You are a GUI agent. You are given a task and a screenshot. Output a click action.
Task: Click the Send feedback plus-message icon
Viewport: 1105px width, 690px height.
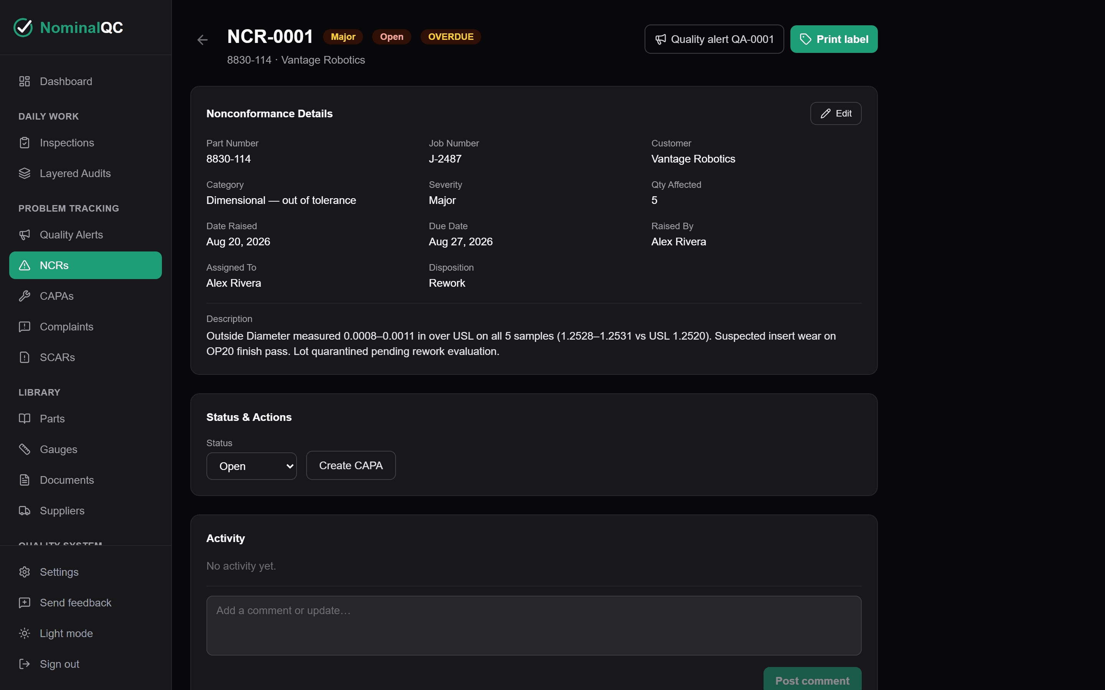[25, 603]
